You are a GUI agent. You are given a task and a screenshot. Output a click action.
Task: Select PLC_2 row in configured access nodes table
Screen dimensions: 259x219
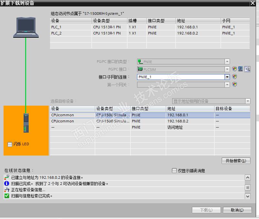(150, 33)
